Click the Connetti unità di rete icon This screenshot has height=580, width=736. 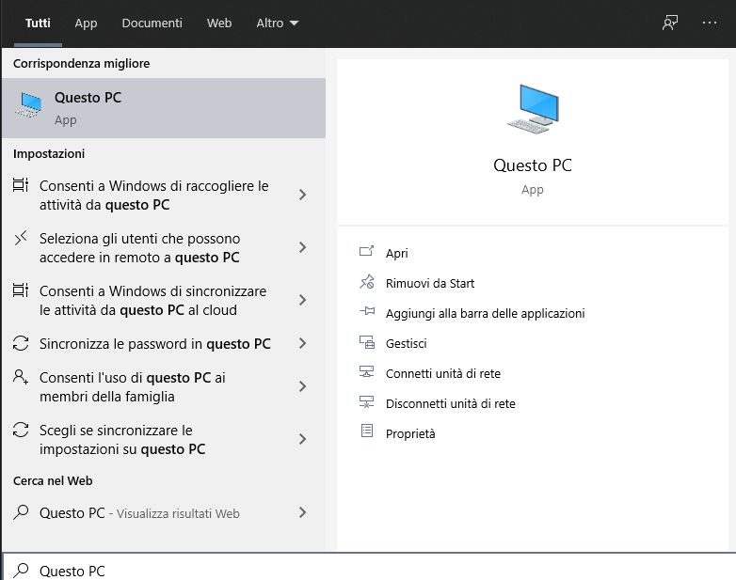click(367, 373)
